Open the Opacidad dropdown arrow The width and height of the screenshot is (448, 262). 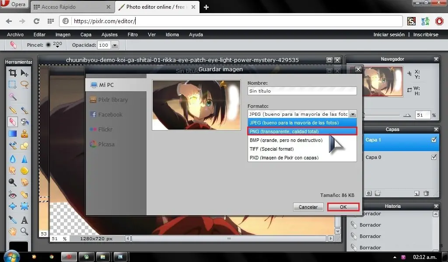[115, 45]
